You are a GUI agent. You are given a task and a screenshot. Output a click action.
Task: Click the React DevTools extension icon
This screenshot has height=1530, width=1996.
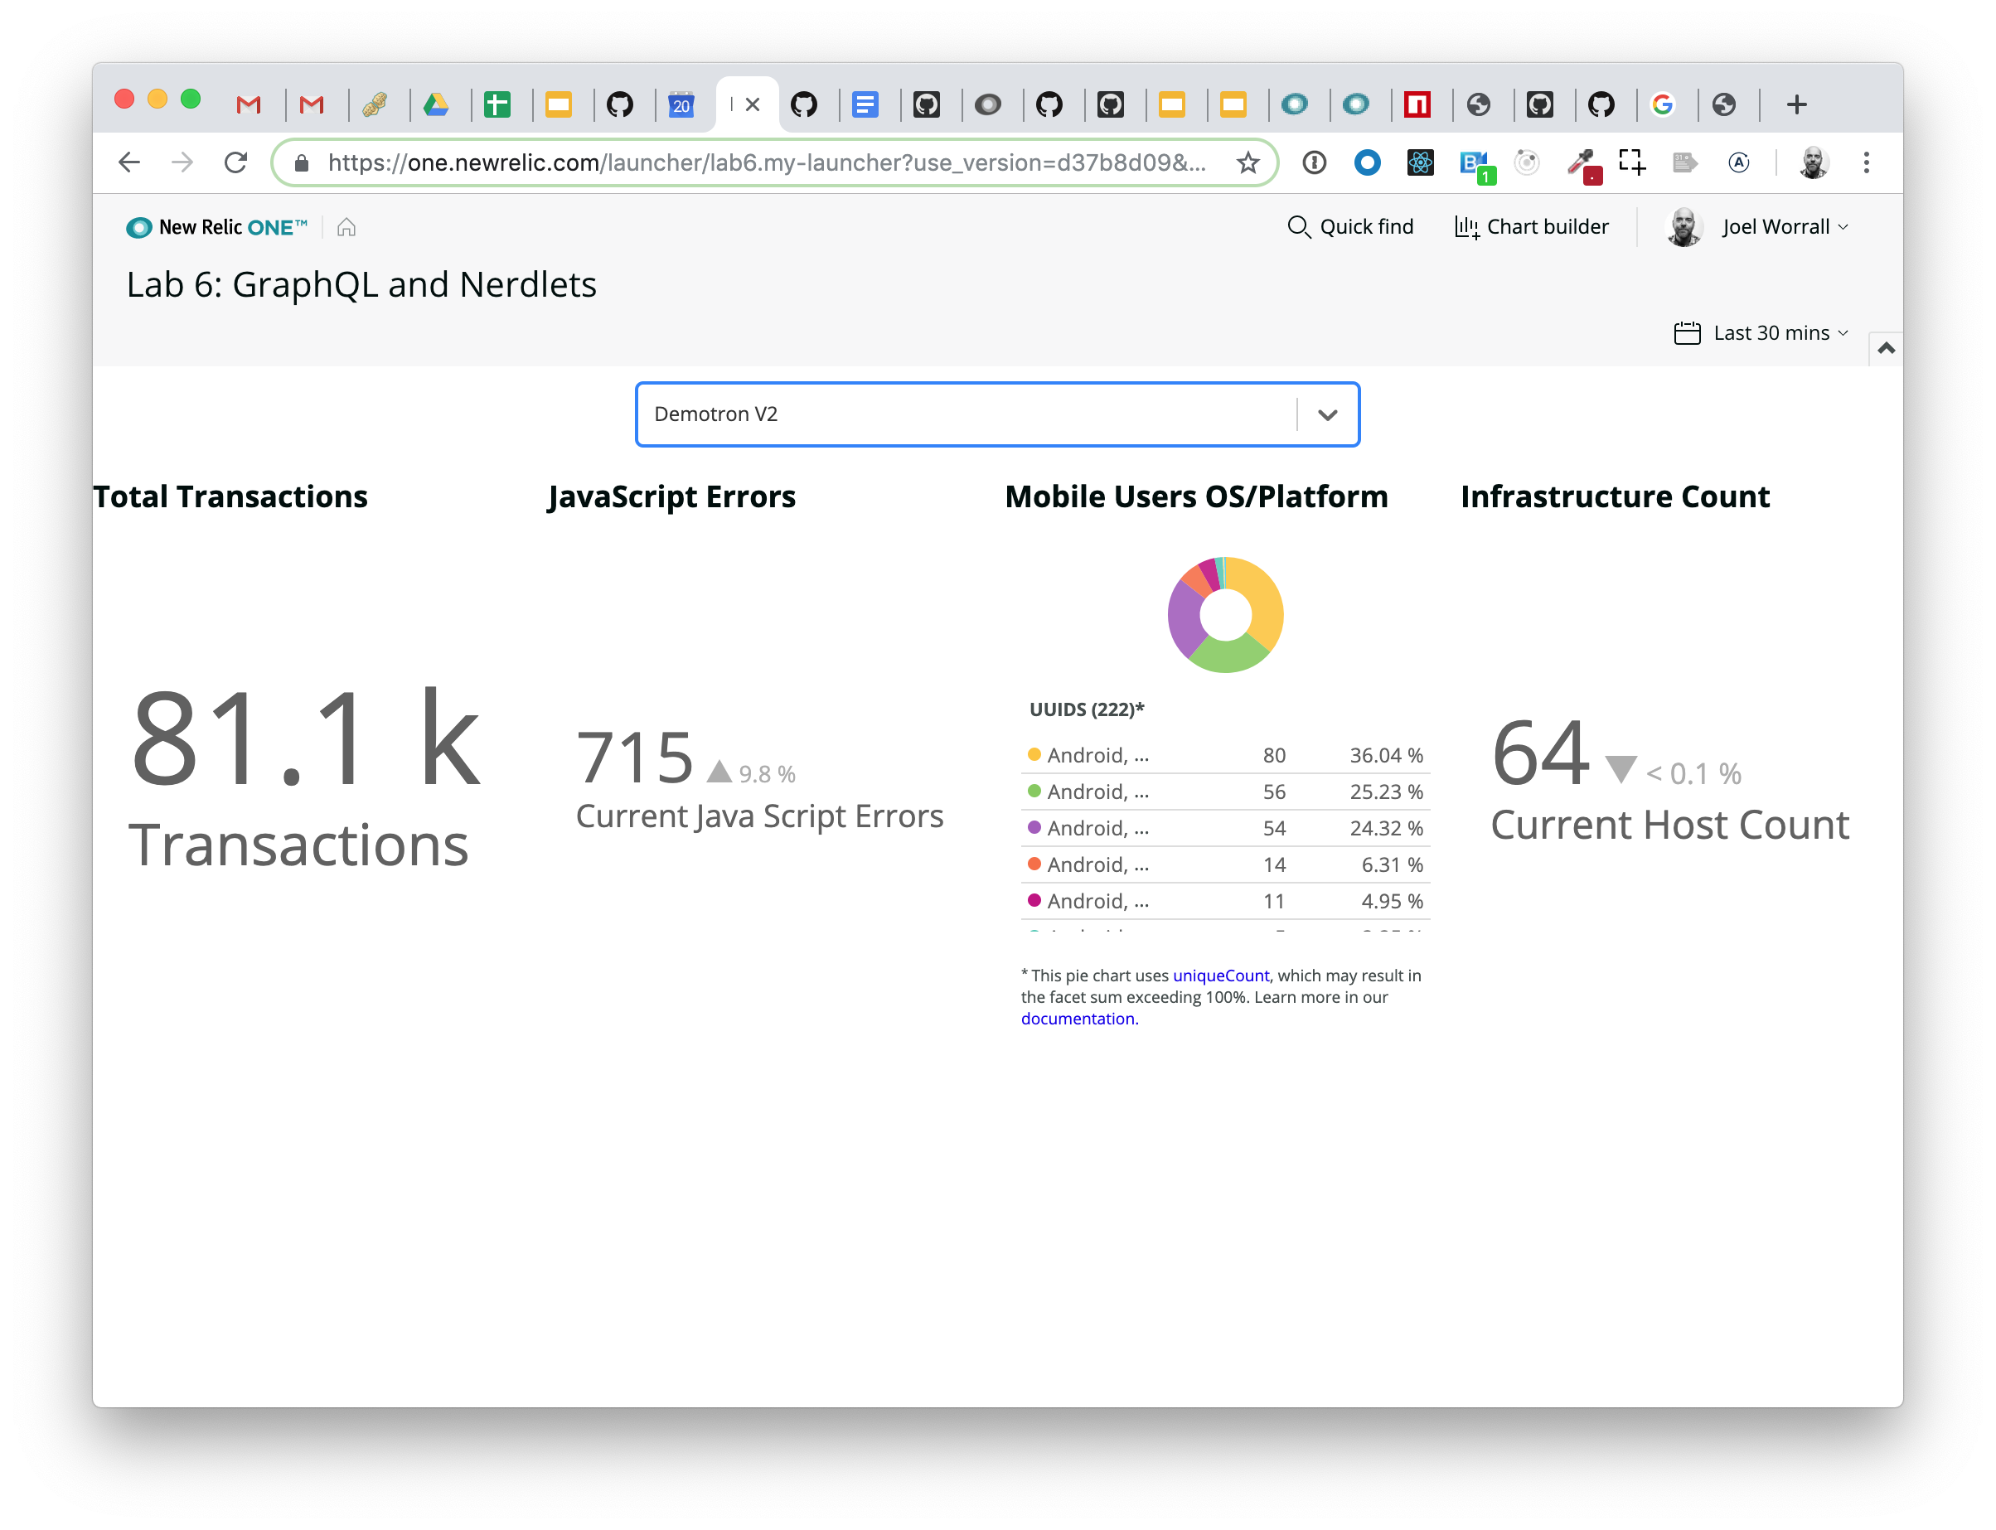(x=1420, y=163)
